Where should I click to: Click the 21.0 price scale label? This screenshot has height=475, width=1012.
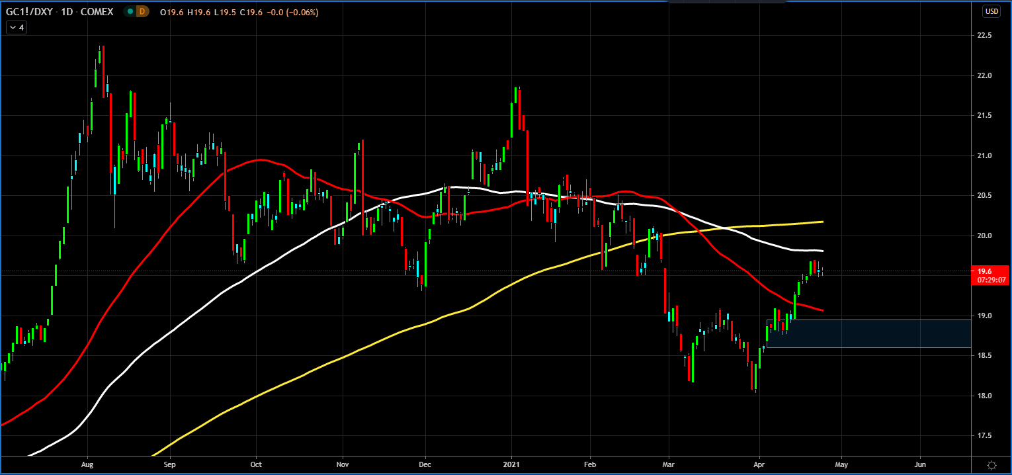click(984, 155)
